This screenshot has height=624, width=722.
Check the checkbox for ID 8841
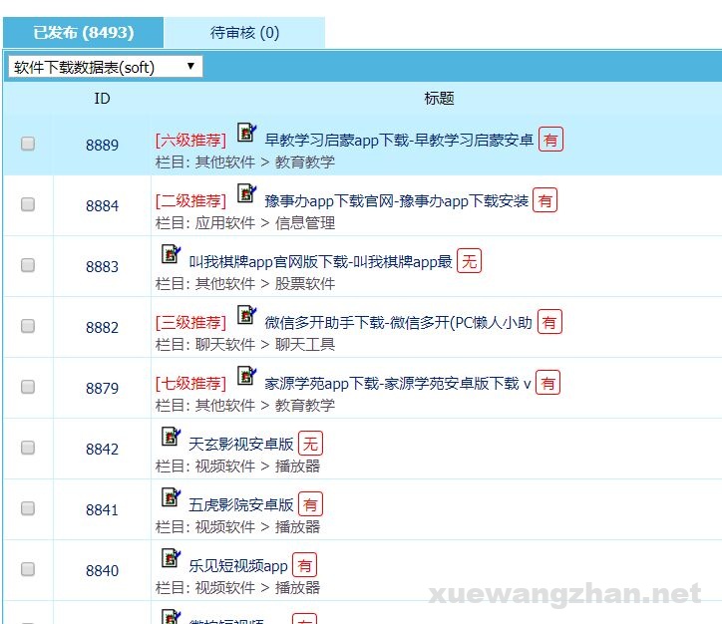point(28,508)
